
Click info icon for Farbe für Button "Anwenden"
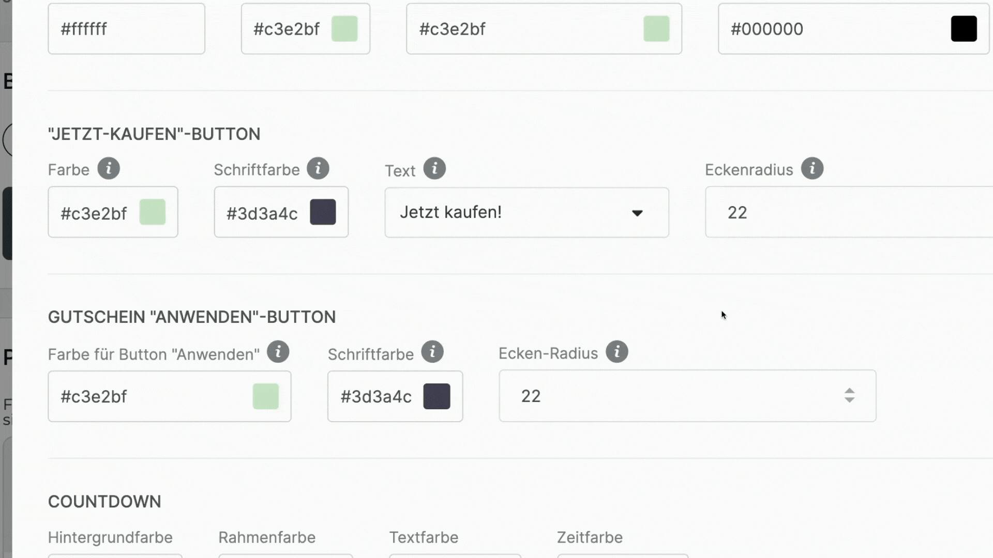click(x=278, y=352)
